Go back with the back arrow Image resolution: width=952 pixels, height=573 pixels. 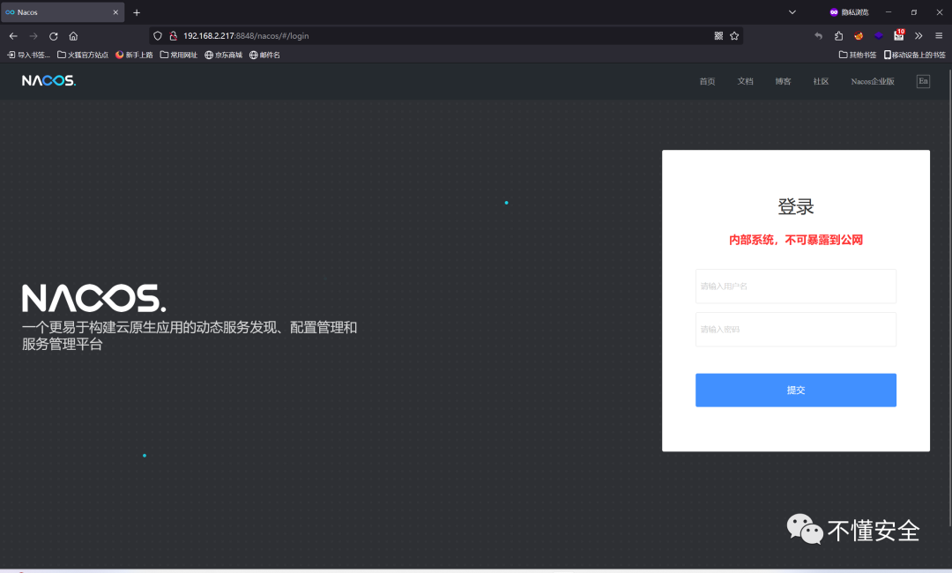[x=13, y=36]
